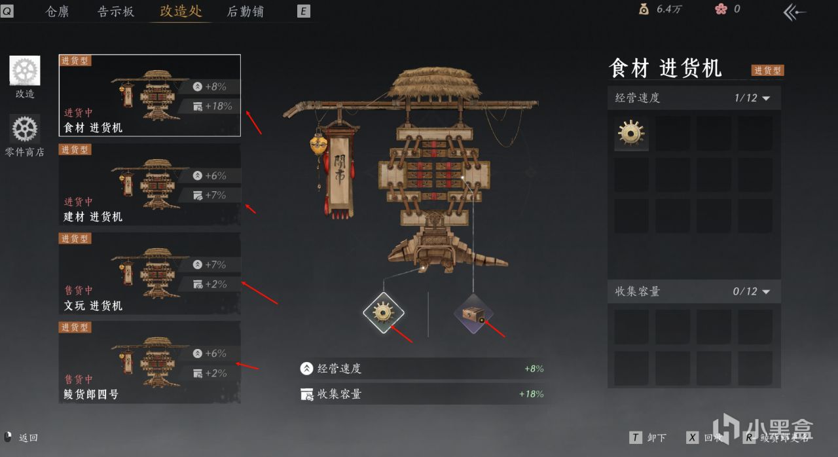Screen dimensions: 838x457
Task: Switch to the 仓廪 tab
Action: (x=57, y=11)
